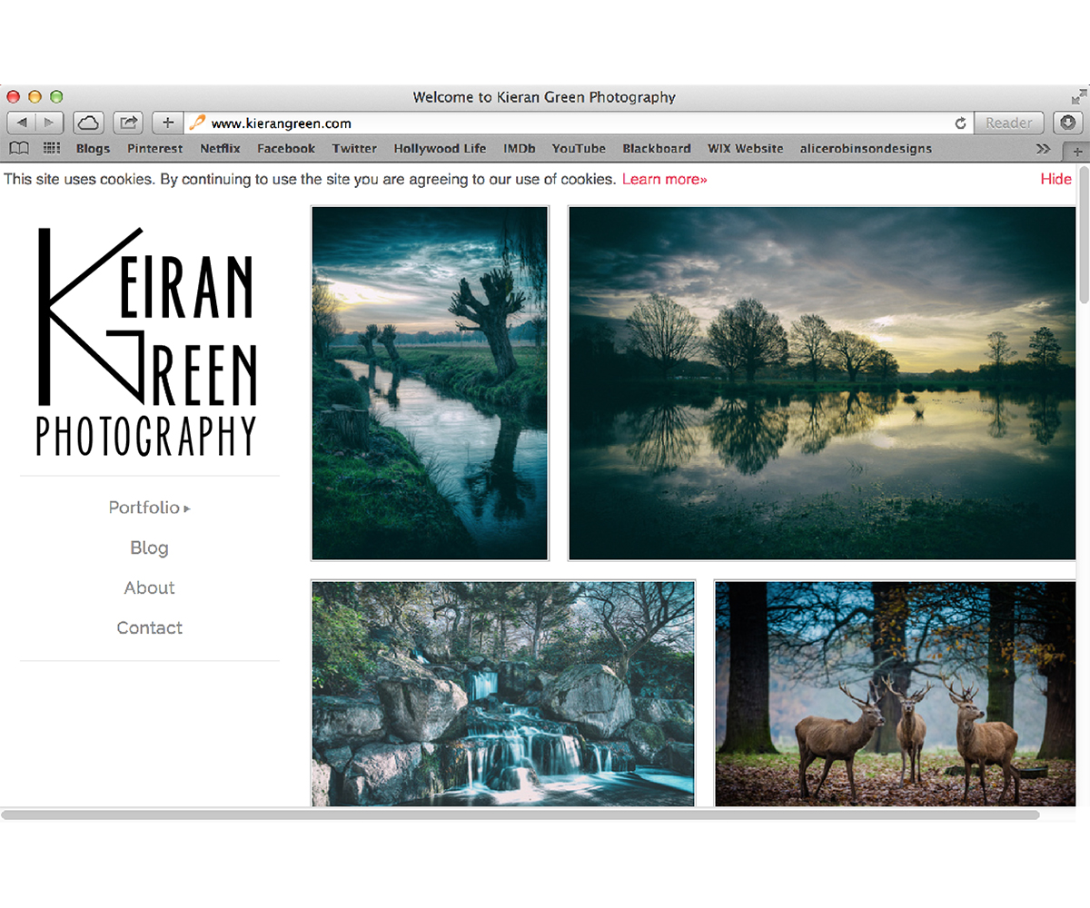Hide the cookies notification banner
Screen dimensions: 1090x908
(x=1056, y=179)
